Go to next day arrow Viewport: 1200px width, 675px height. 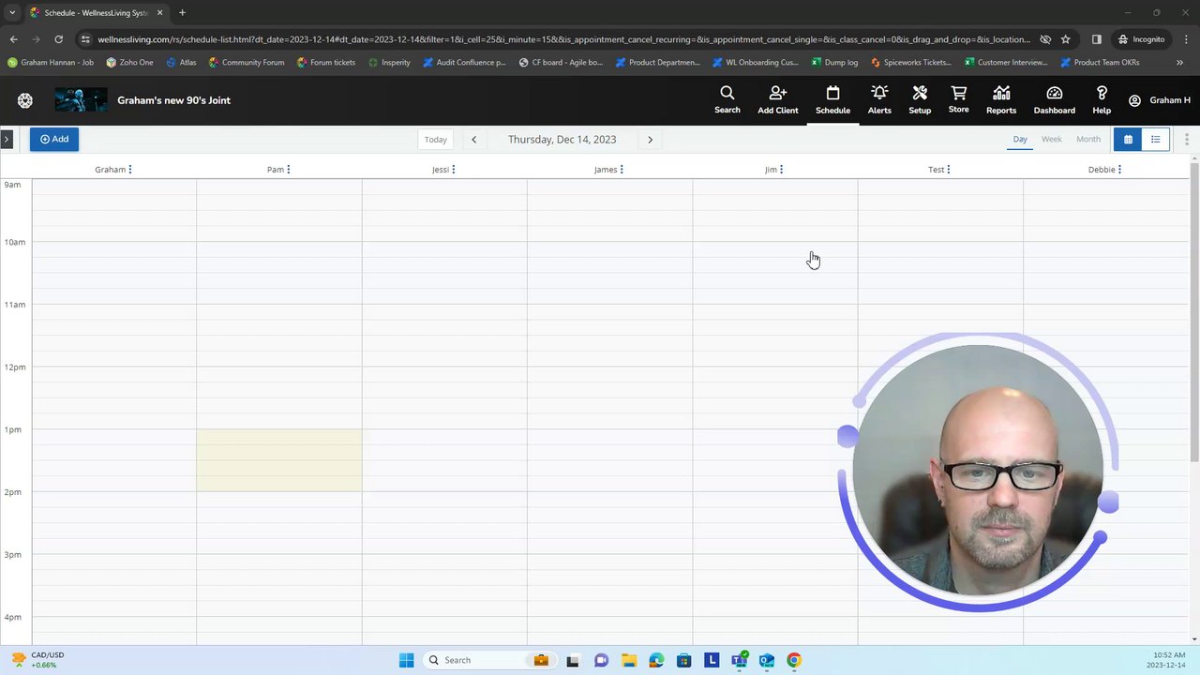tap(650, 140)
